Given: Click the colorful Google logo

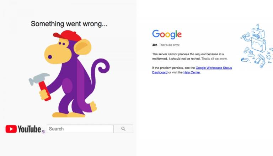Looking at the screenshot, I should [x=167, y=34].
